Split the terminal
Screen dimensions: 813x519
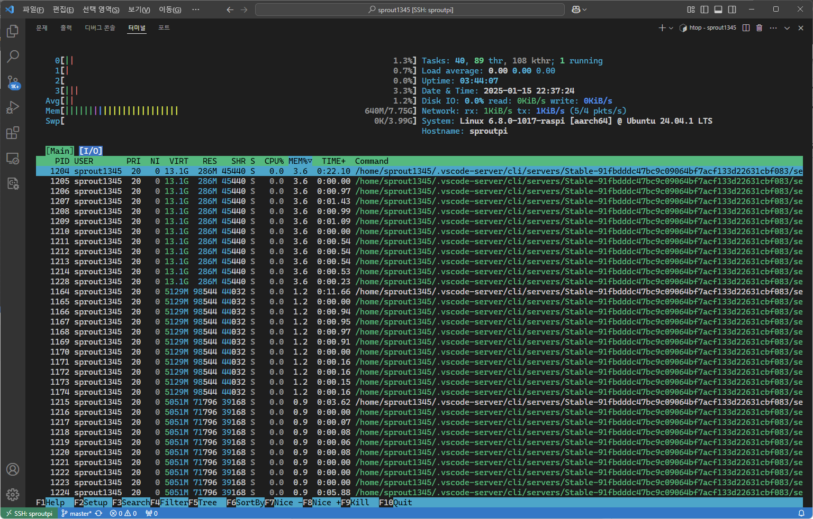click(x=746, y=27)
